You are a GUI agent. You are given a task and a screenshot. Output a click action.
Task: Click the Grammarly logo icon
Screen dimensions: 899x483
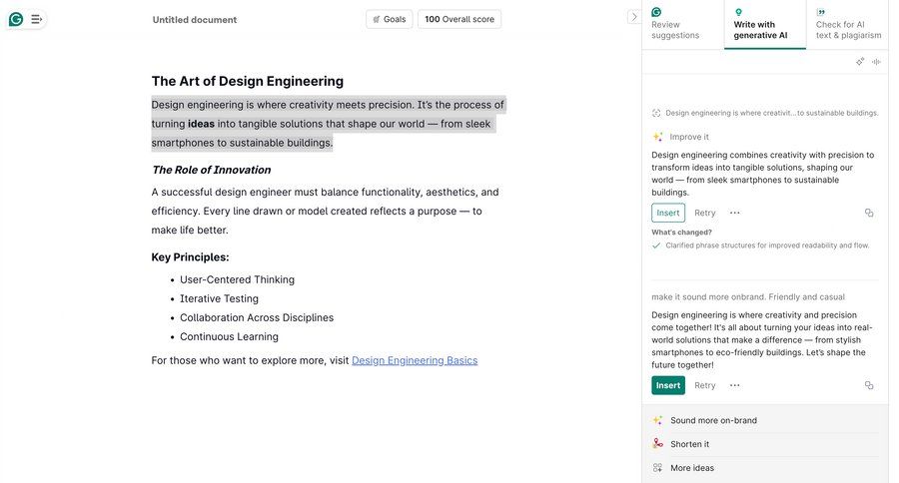click(16, 20)
